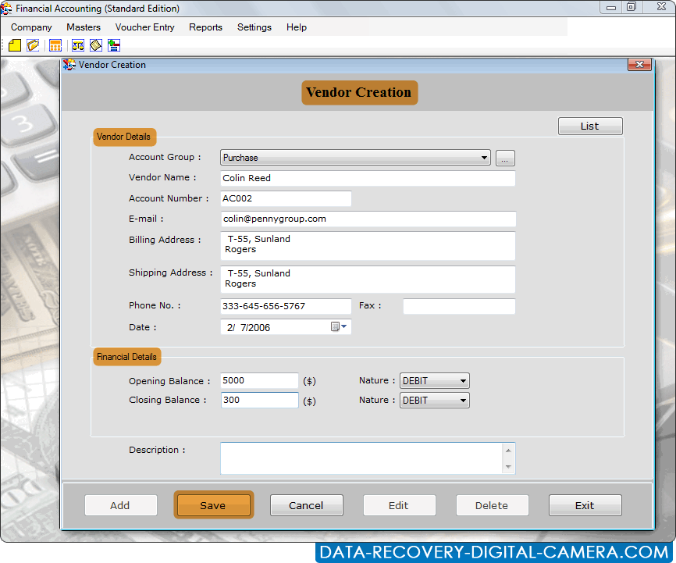The image size is (676, 563).
Task: Click the yellow new company icon
Action: click(14, 45)
